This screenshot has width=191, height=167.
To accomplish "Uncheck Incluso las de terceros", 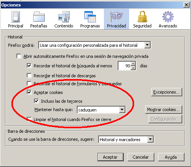I will tap(36, 101).
